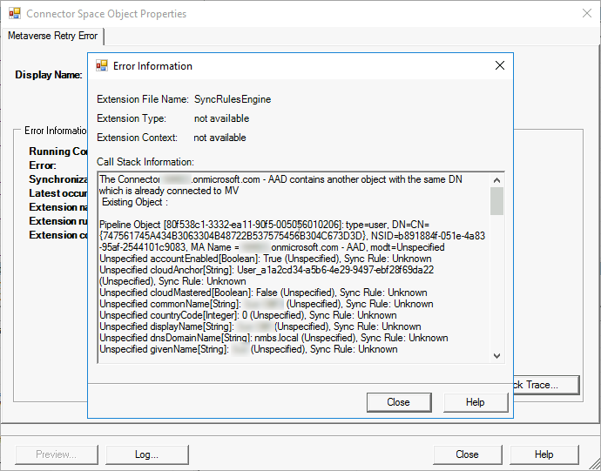The image size is (601, 471).
Task: Click the cloudMastered[Boolean] line
Action: click(263, 293)
